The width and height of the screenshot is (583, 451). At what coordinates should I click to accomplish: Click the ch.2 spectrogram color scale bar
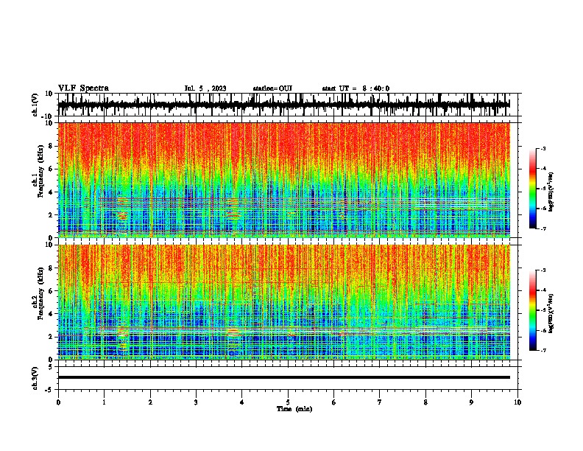533,310
